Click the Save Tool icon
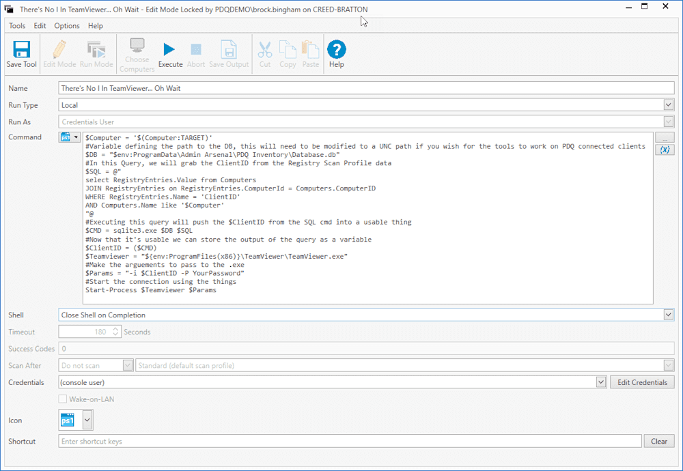The width and height of the screenshot is (683, 471). (21, 49)
